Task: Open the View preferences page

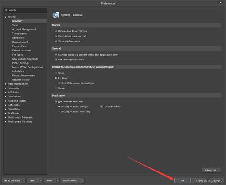Action: pos(15,25)
